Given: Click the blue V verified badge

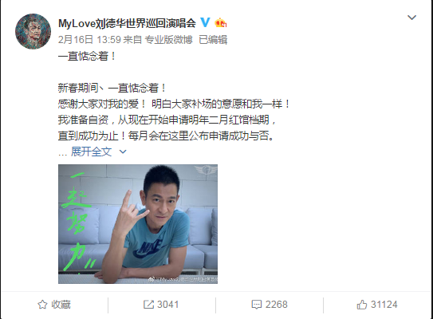Looking at the screenshot, I should coord(205,22).
